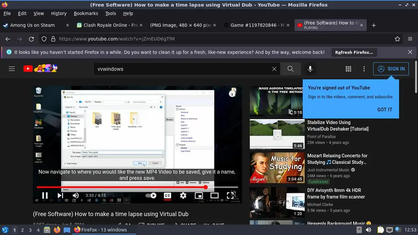This screenshot has width=418, height=235.
Task: Switch to virtual desktop 2
Action: (x=22, y=230)
